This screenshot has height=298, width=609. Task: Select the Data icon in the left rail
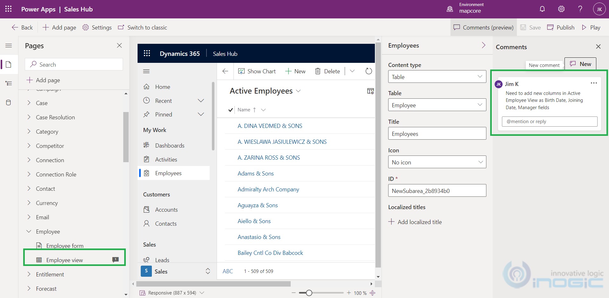click(x=9, y=103)
